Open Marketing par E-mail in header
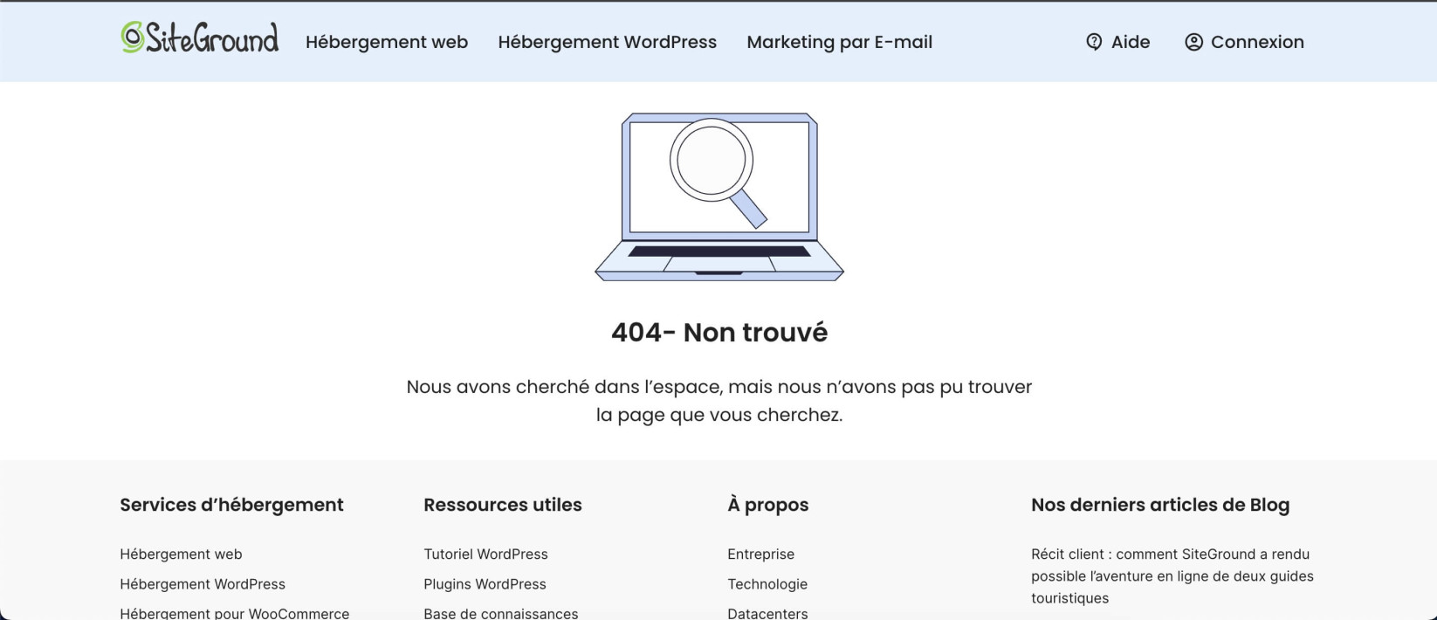This screenshot has width=1437, height=620. 840,42
